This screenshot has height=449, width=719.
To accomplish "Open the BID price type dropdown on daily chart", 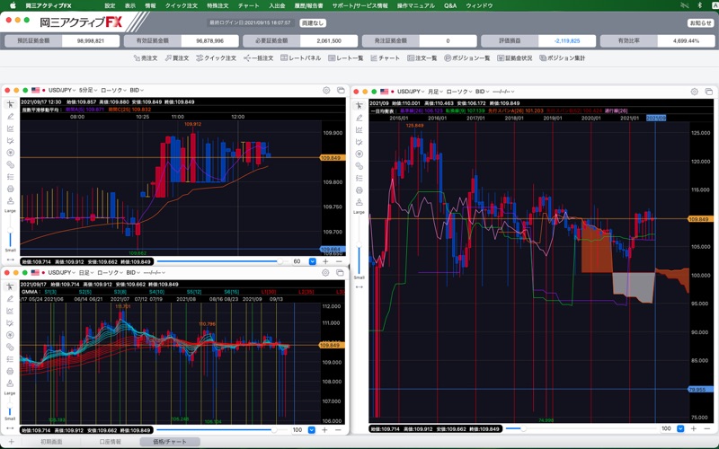I will click(x=132, y=272).
